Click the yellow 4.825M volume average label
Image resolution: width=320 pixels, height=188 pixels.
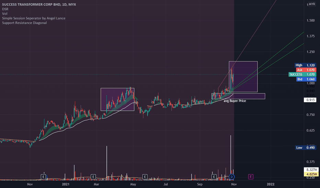(x=311, y=174)
